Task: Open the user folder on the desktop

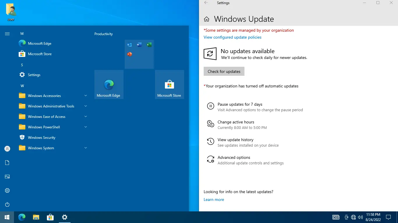Action: pos(11,12)
